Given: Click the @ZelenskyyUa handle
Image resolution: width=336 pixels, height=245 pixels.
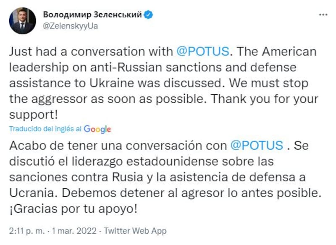Looking at the screenshot, I should point(71,26).
